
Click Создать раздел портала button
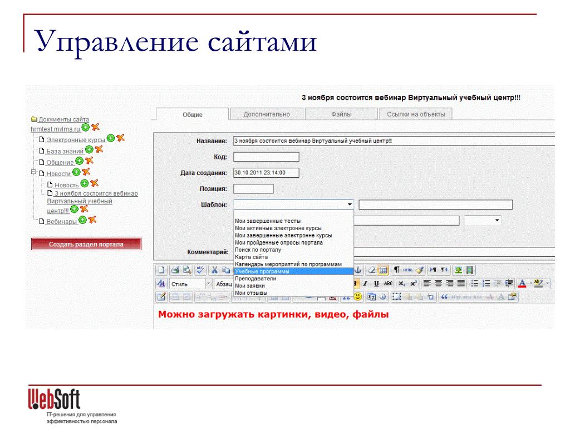coord(86,244)
